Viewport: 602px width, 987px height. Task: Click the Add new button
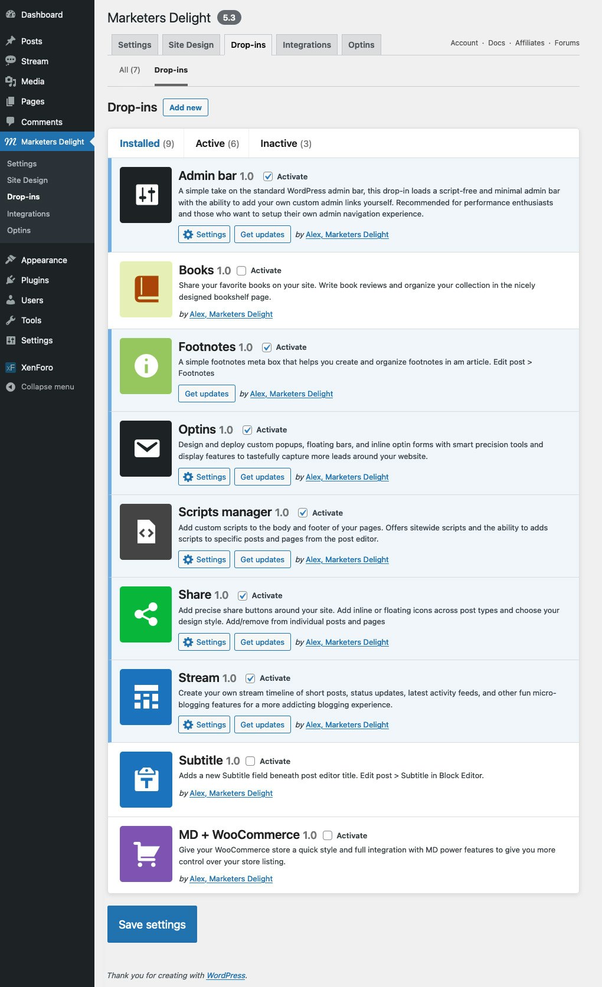pyautogui.click(x=185, y=107)
